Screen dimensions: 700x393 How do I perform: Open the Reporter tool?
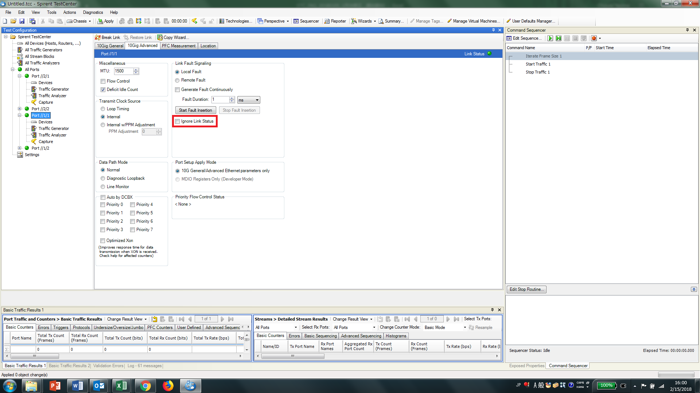pyautogui.click(x=335, y=21)
